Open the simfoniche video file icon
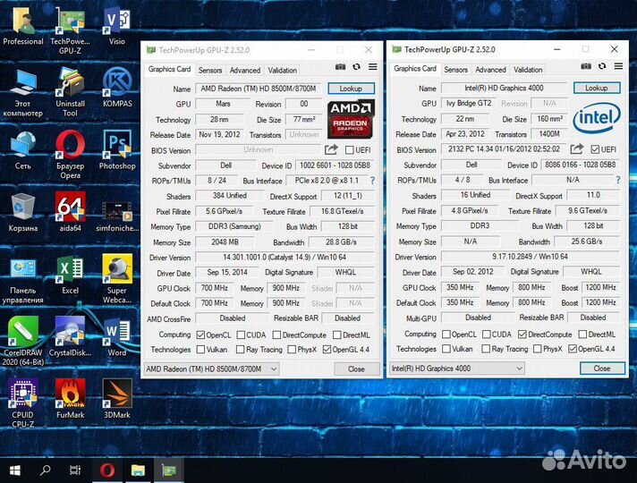 tap(117, 217)
